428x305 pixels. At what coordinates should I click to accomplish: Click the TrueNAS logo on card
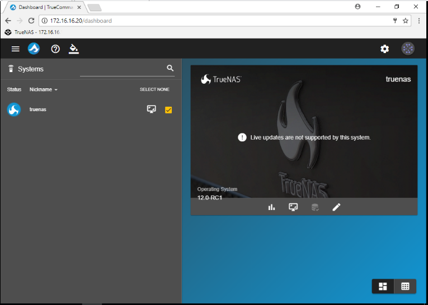point(221,79)
